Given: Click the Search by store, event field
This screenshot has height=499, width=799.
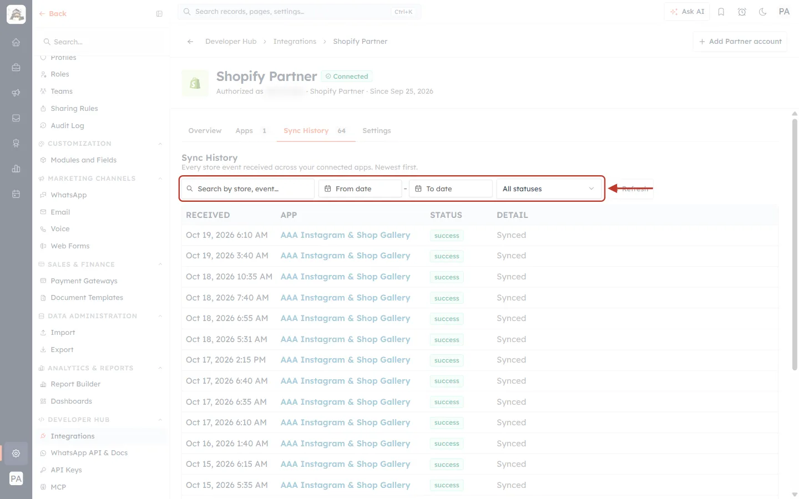Looking at the screenshot, I should pos(247,189).
